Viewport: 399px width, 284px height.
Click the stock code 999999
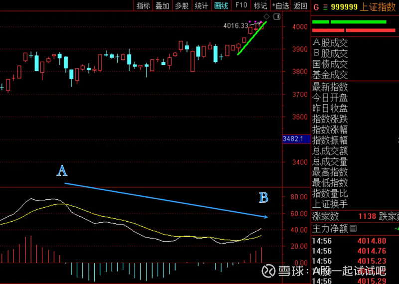point(344,7)
